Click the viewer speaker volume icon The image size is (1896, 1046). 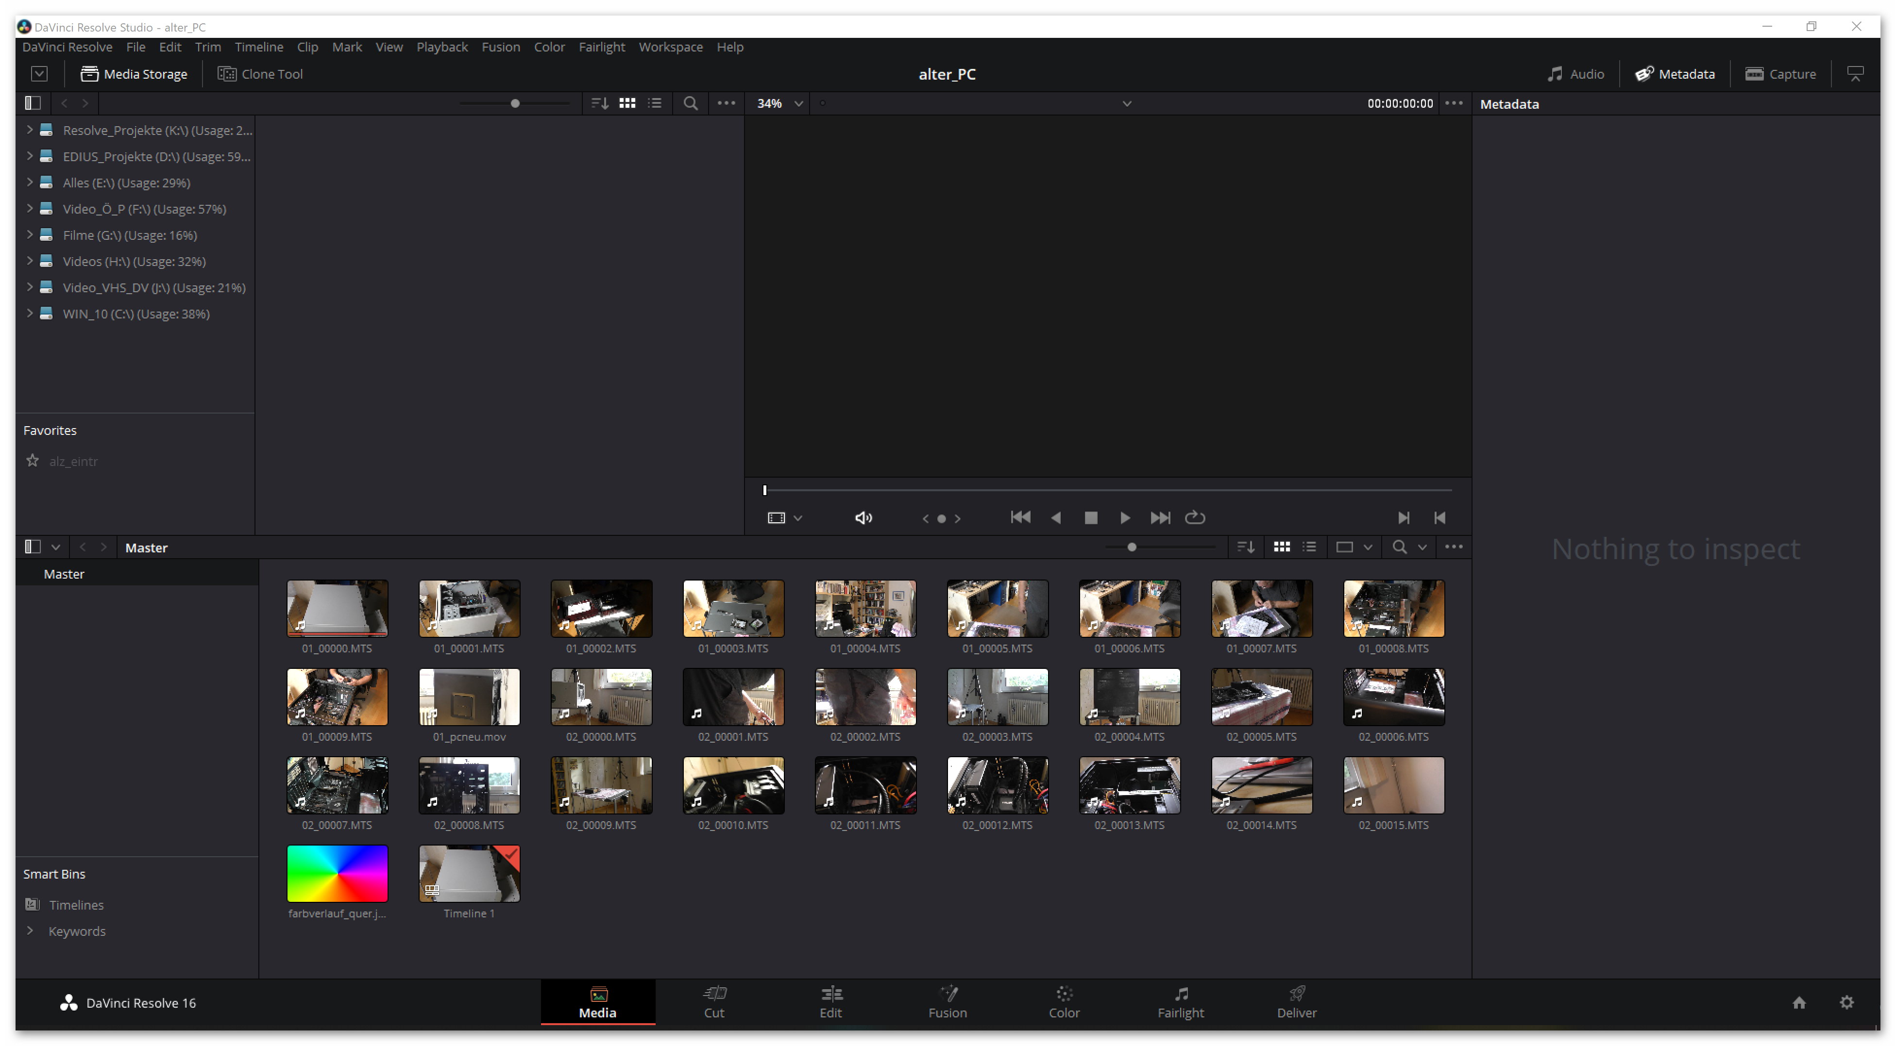point(863,518)
